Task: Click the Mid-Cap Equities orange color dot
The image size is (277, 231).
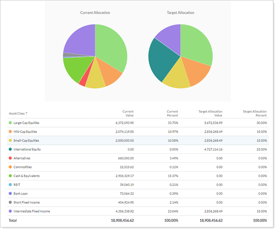Action: pos(10,132)
